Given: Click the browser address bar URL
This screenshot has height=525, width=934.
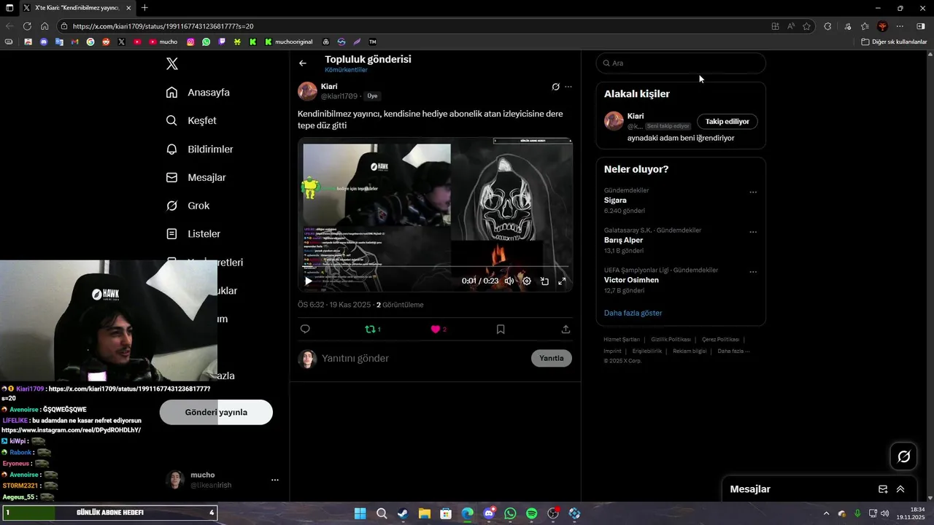Looking at the screenshot, I should point(163,26).
